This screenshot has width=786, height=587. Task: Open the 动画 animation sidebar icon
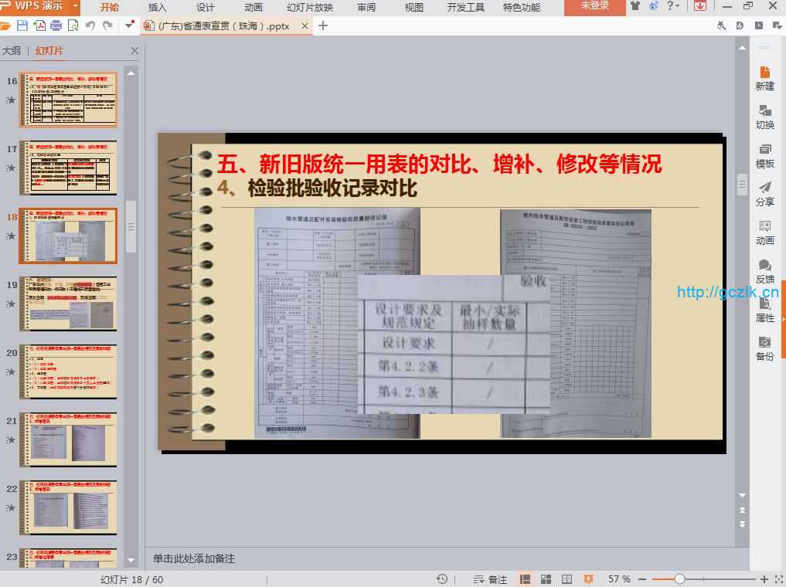point(764,232)
